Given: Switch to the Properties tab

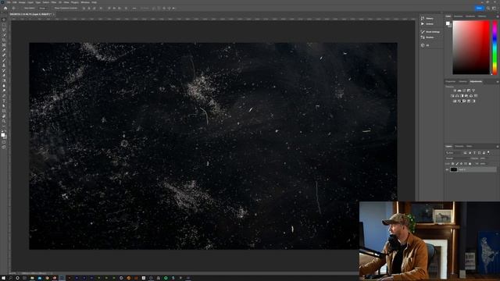Looking at the screenshot, I should (451, 81).
